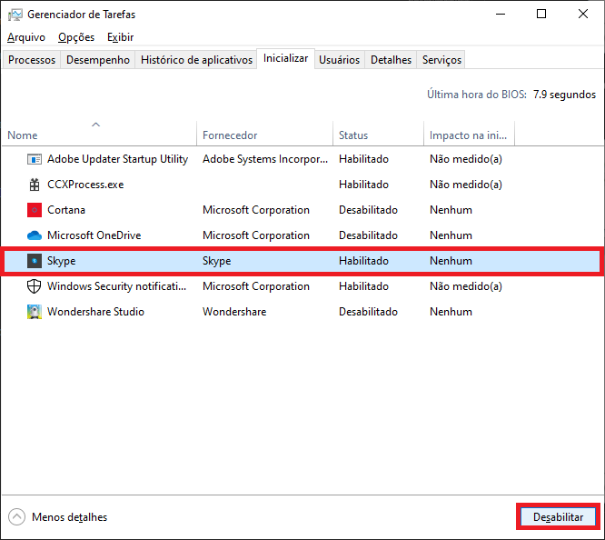Switch to the Detalhes tab

[391, 60]
